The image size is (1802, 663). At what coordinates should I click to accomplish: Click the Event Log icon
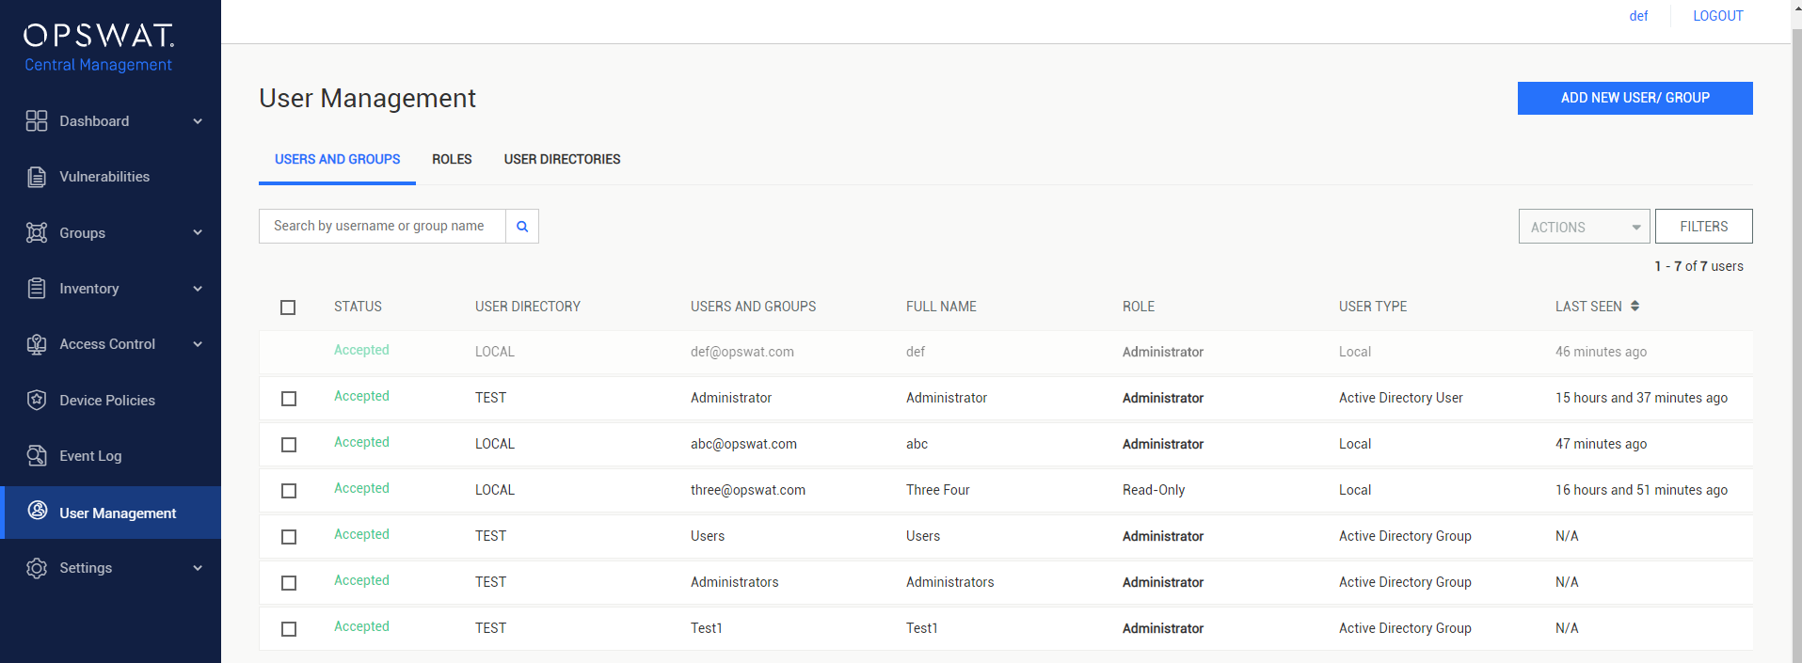pyautogui.click(x=37, y=456)
